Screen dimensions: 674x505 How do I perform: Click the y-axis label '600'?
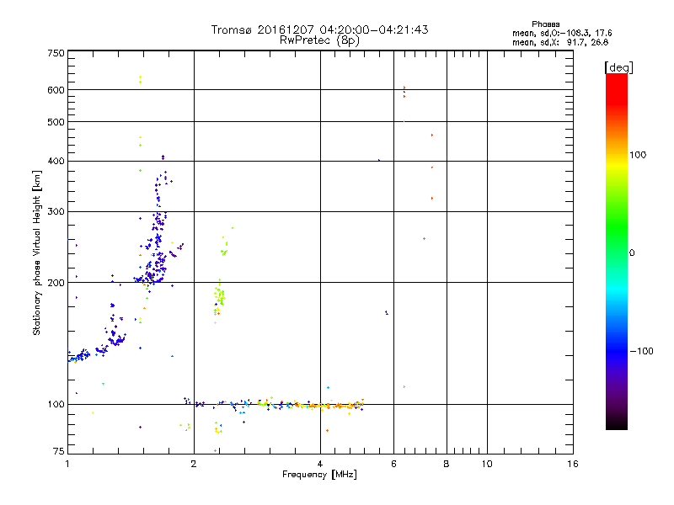tap(56, 90)
